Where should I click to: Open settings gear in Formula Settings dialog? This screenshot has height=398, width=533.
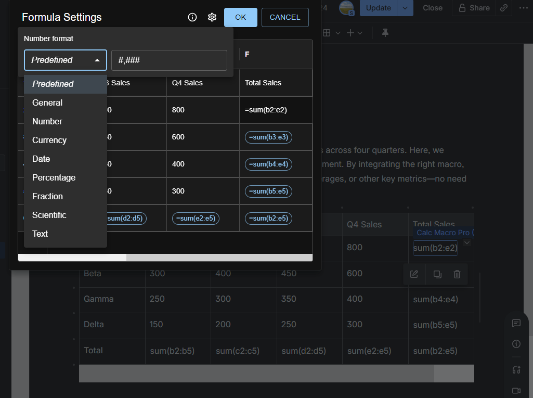(212, 17)
